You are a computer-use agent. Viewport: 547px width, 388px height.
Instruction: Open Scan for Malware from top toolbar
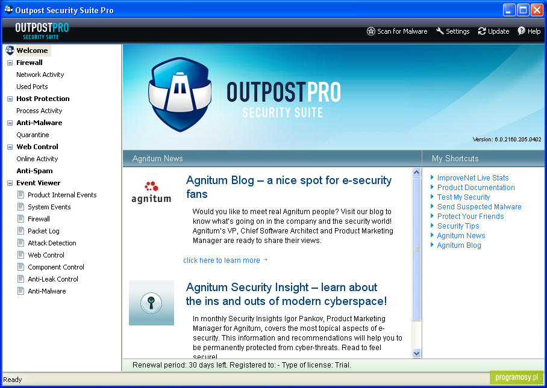point(397,31)
